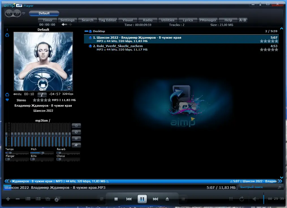This screenshot has width=287, height=208.
Task: Open the Visual tab
Action: (128, 20)
